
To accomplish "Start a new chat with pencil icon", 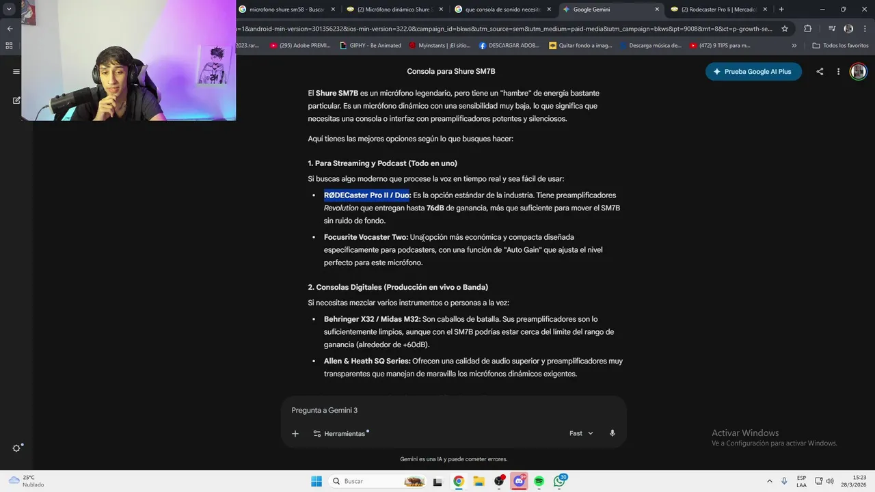I will pyautogui.click(x=16, y=100).
